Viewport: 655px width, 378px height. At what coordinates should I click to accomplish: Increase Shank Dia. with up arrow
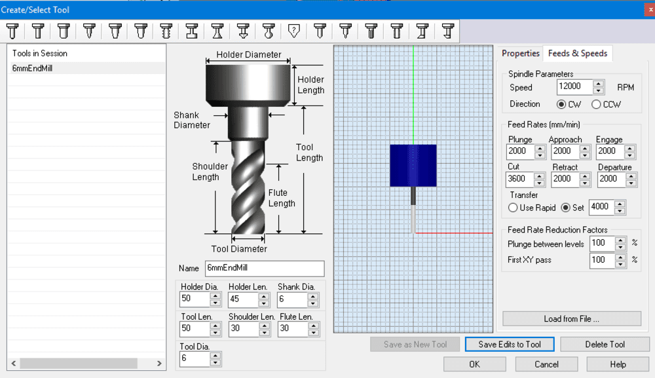pos(313,295)
